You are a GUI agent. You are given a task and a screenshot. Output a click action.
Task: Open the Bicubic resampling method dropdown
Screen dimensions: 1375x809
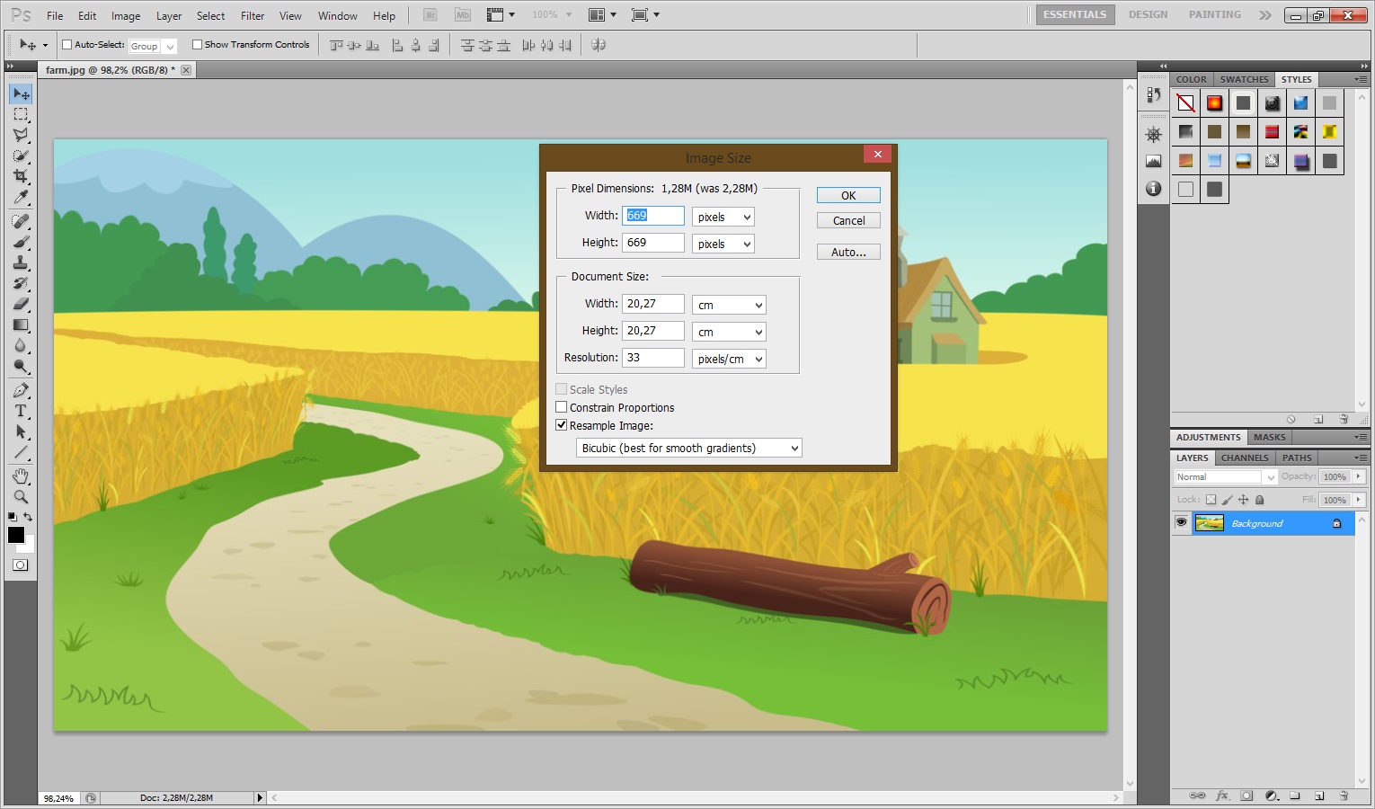tap(688, 449)
